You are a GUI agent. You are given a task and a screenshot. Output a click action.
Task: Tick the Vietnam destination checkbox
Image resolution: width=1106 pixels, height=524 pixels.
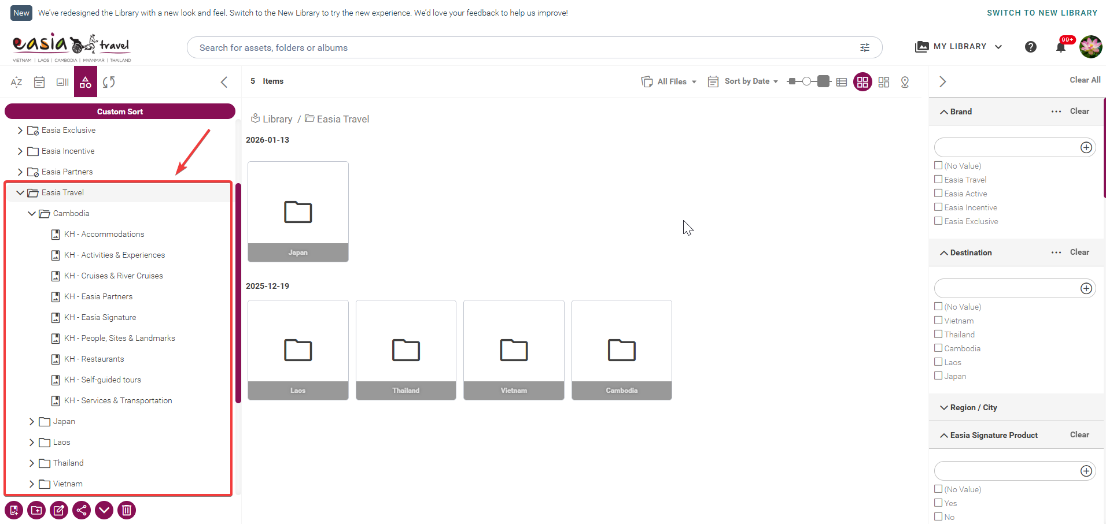[x=938, y=320]
